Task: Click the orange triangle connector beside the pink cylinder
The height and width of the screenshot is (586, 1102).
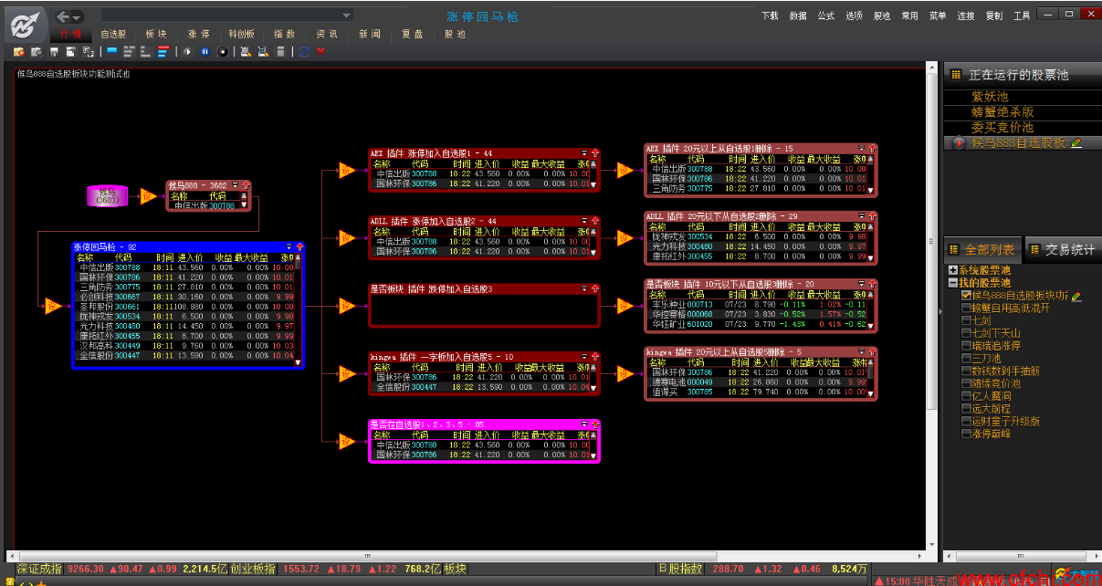Action: pyautogui.click(x=148, y=196)
